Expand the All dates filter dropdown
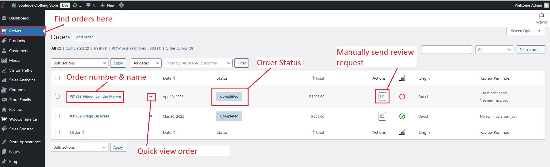The image size is (550, 167). tap(146, 63)
